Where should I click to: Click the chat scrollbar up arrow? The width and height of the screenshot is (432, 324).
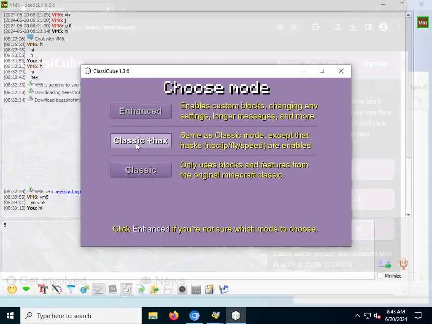click(408, 15)
